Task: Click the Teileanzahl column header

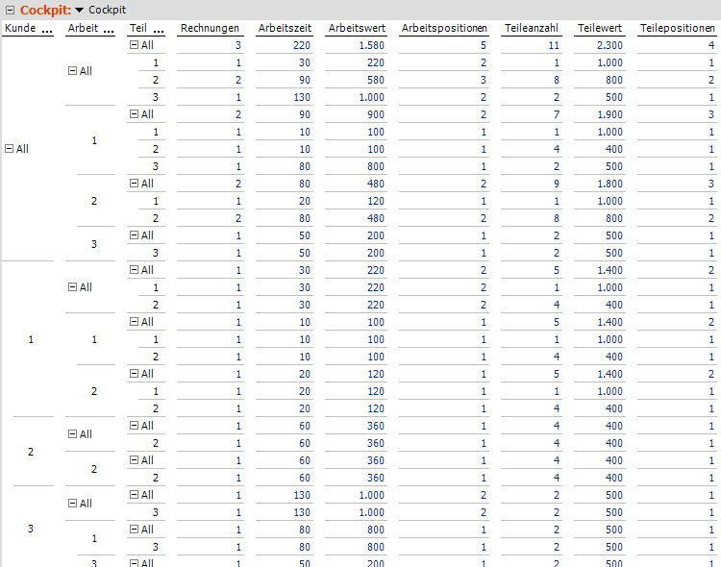Action: click(x=532, y=29)
